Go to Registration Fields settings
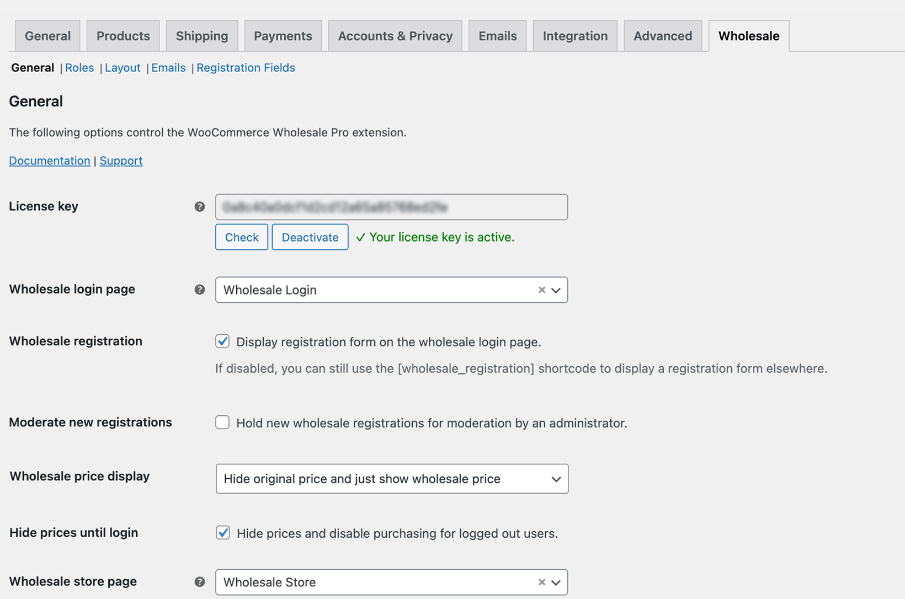This screenshot has width=905, height=599. tap(246, 67)
